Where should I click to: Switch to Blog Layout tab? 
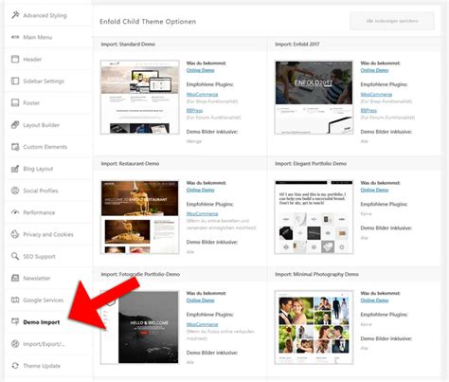point(49,169)
